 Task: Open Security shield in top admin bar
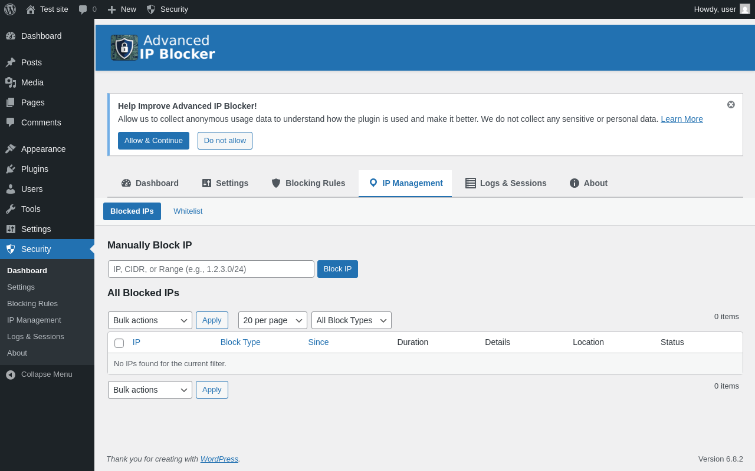[151, 9]
